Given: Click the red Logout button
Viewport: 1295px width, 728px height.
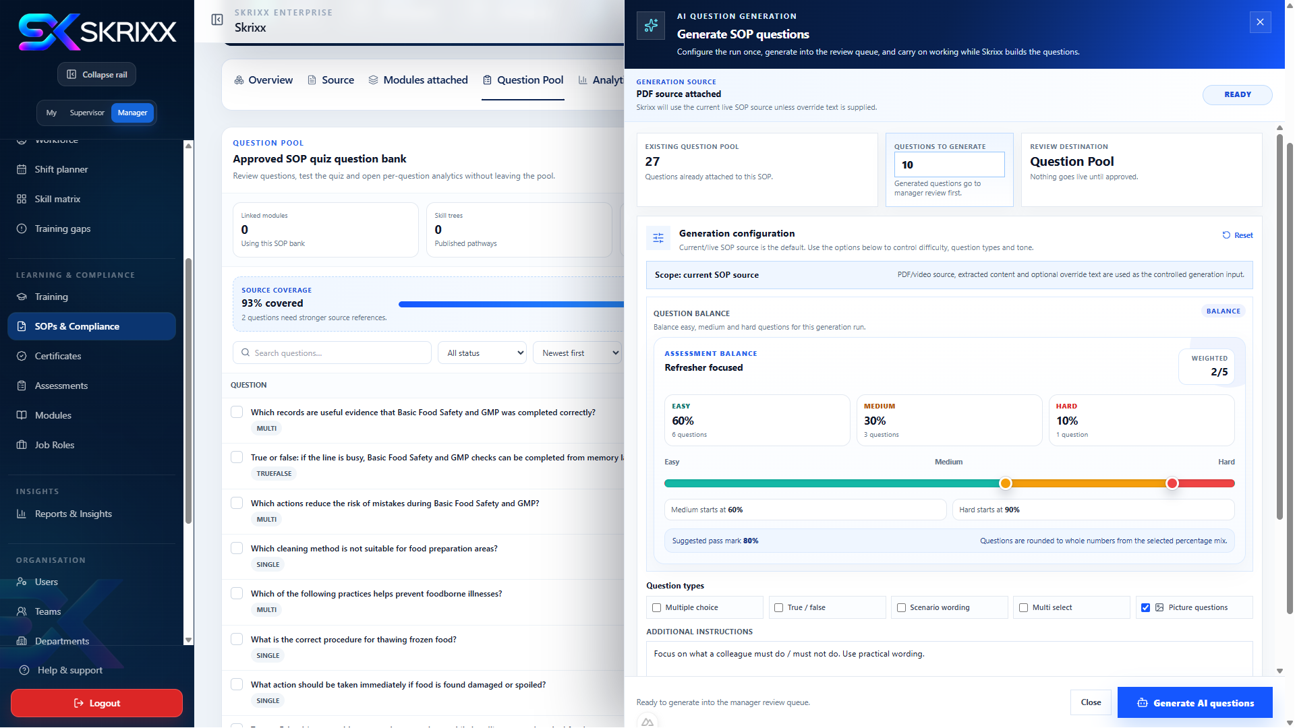Looking at the screenshot, I should 96,703.
